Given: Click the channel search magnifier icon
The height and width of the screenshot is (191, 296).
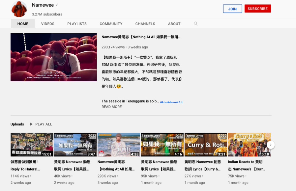Looking at the screenshot, I should [196, 24].
